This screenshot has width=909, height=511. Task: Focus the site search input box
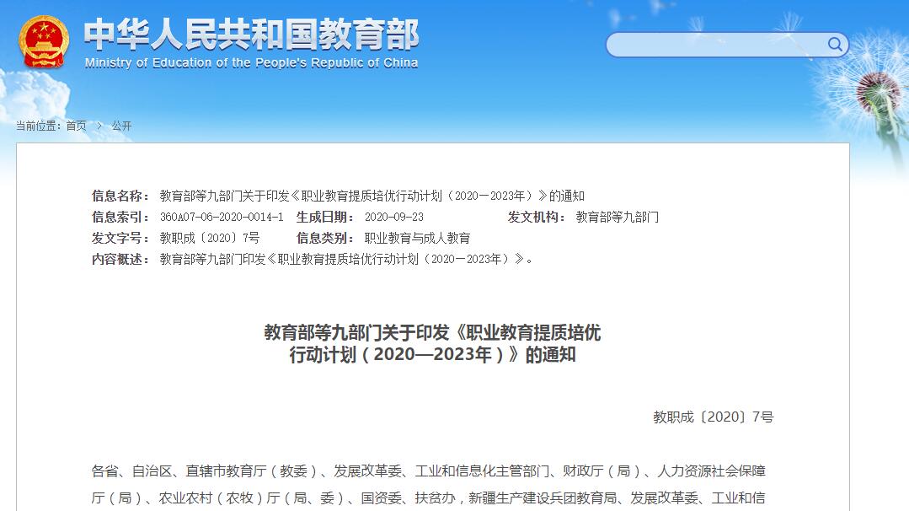[716, 45]
